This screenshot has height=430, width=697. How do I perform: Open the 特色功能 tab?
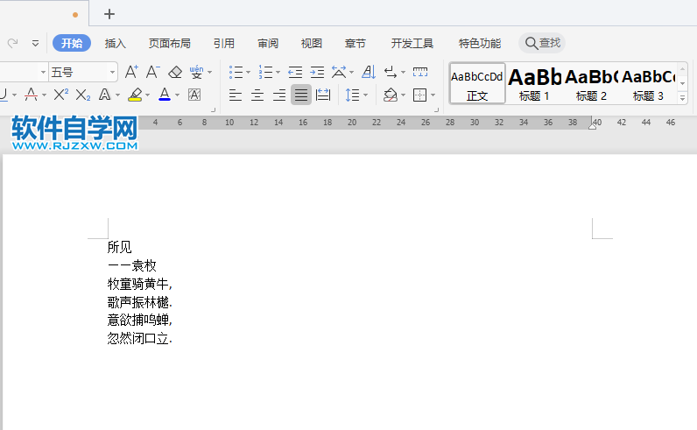pyautogui.click(x=479, y=43)
